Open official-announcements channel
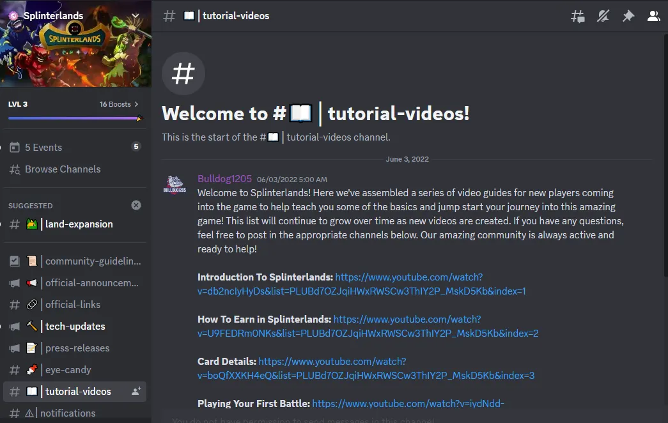The image size is (668, 423). (x=75, y=283)
